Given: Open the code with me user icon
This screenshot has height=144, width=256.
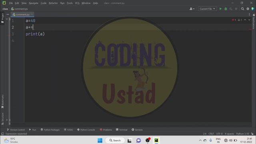Looking at the screenshot, I should 192,9.
